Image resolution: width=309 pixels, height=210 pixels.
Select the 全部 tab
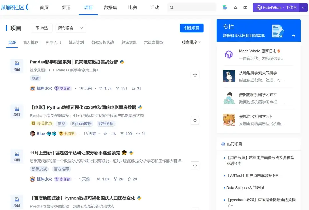click(12, 42)
